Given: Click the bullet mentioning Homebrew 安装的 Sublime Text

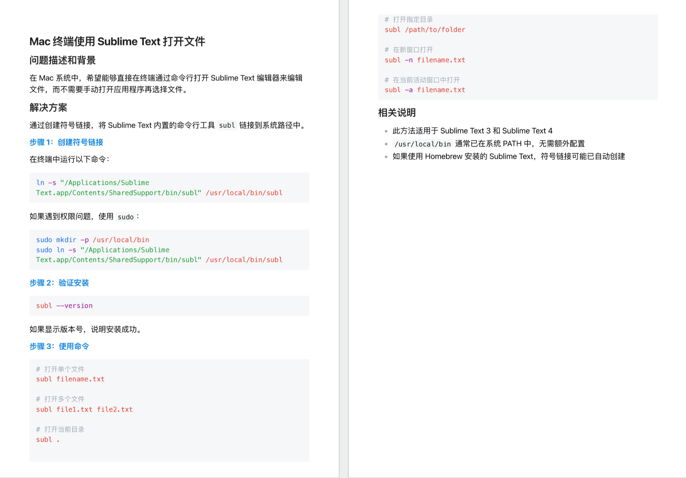Looking at the screenshot, I should pyautogui.click(x=508, y=157).
